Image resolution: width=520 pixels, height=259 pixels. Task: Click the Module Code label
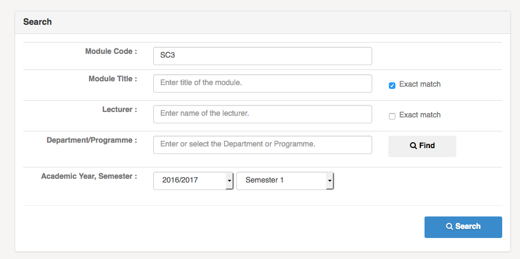[111, 51]
